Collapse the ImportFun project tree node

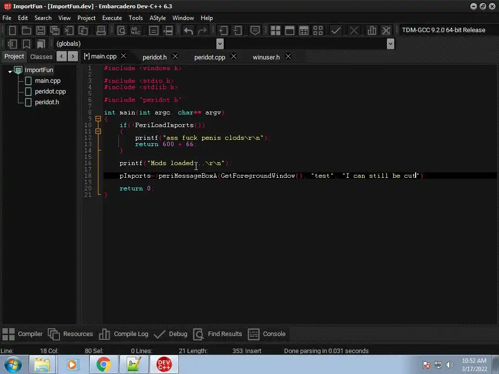[x=10, y=71]
